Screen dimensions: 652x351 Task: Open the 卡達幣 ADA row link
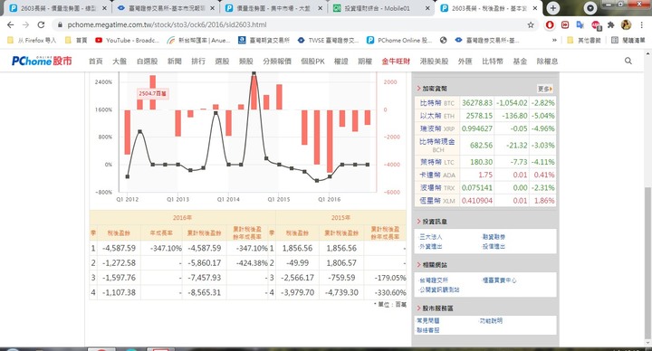click(437, 175)
